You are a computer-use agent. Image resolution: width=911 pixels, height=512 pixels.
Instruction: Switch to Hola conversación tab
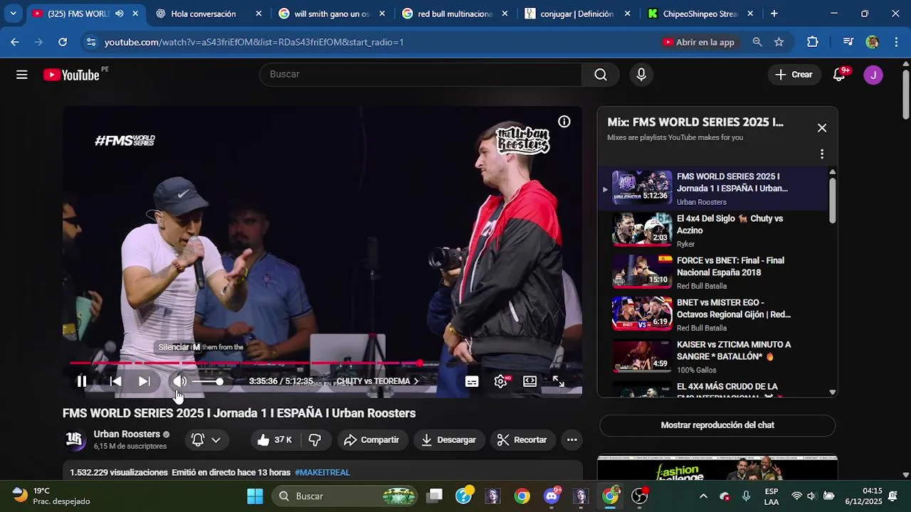[208, 14]
